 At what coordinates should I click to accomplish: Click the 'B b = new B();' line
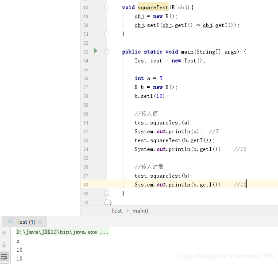coord(156,87)
